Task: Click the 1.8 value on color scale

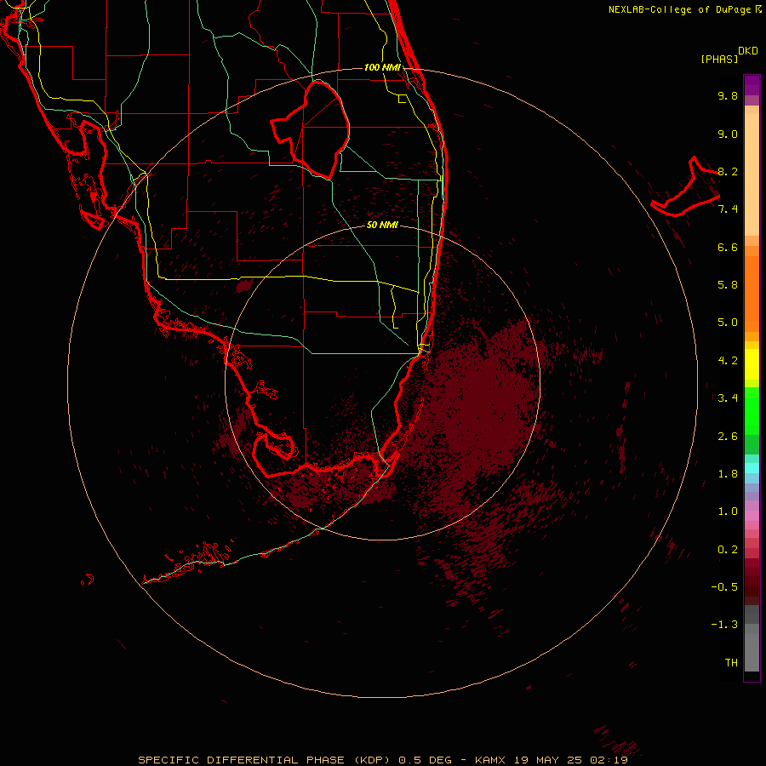Action: tap(728, 474)
